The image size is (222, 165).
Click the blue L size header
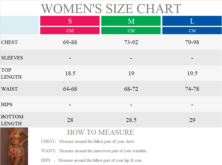tap(192, 21)
